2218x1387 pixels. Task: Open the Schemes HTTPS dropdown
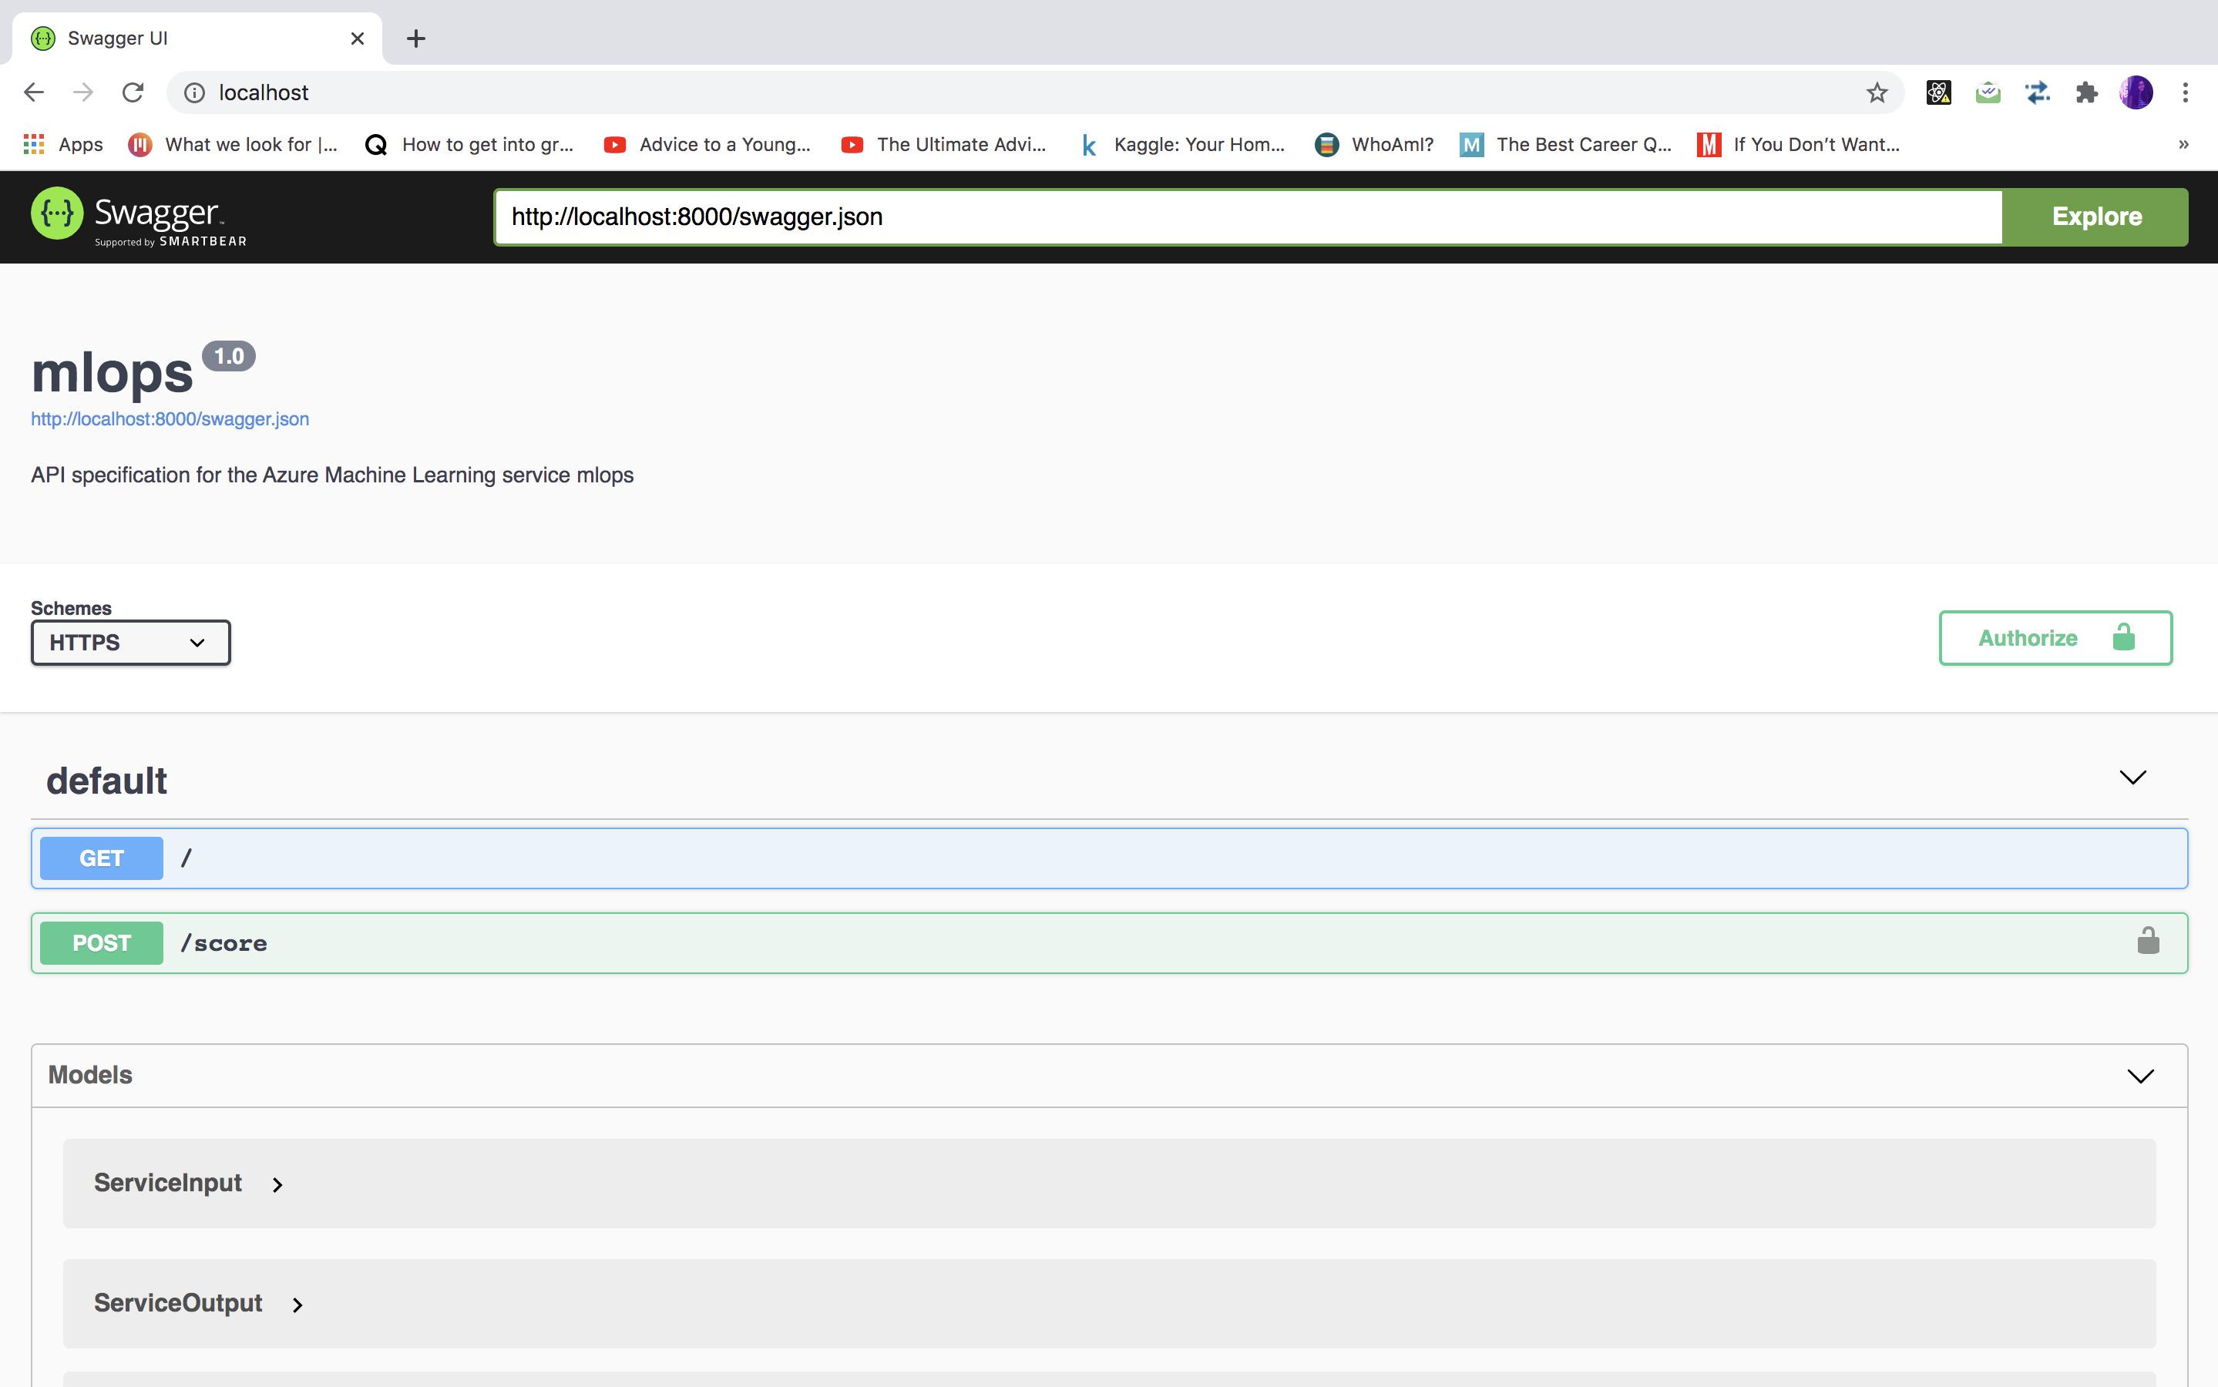[x=130, y=642]
